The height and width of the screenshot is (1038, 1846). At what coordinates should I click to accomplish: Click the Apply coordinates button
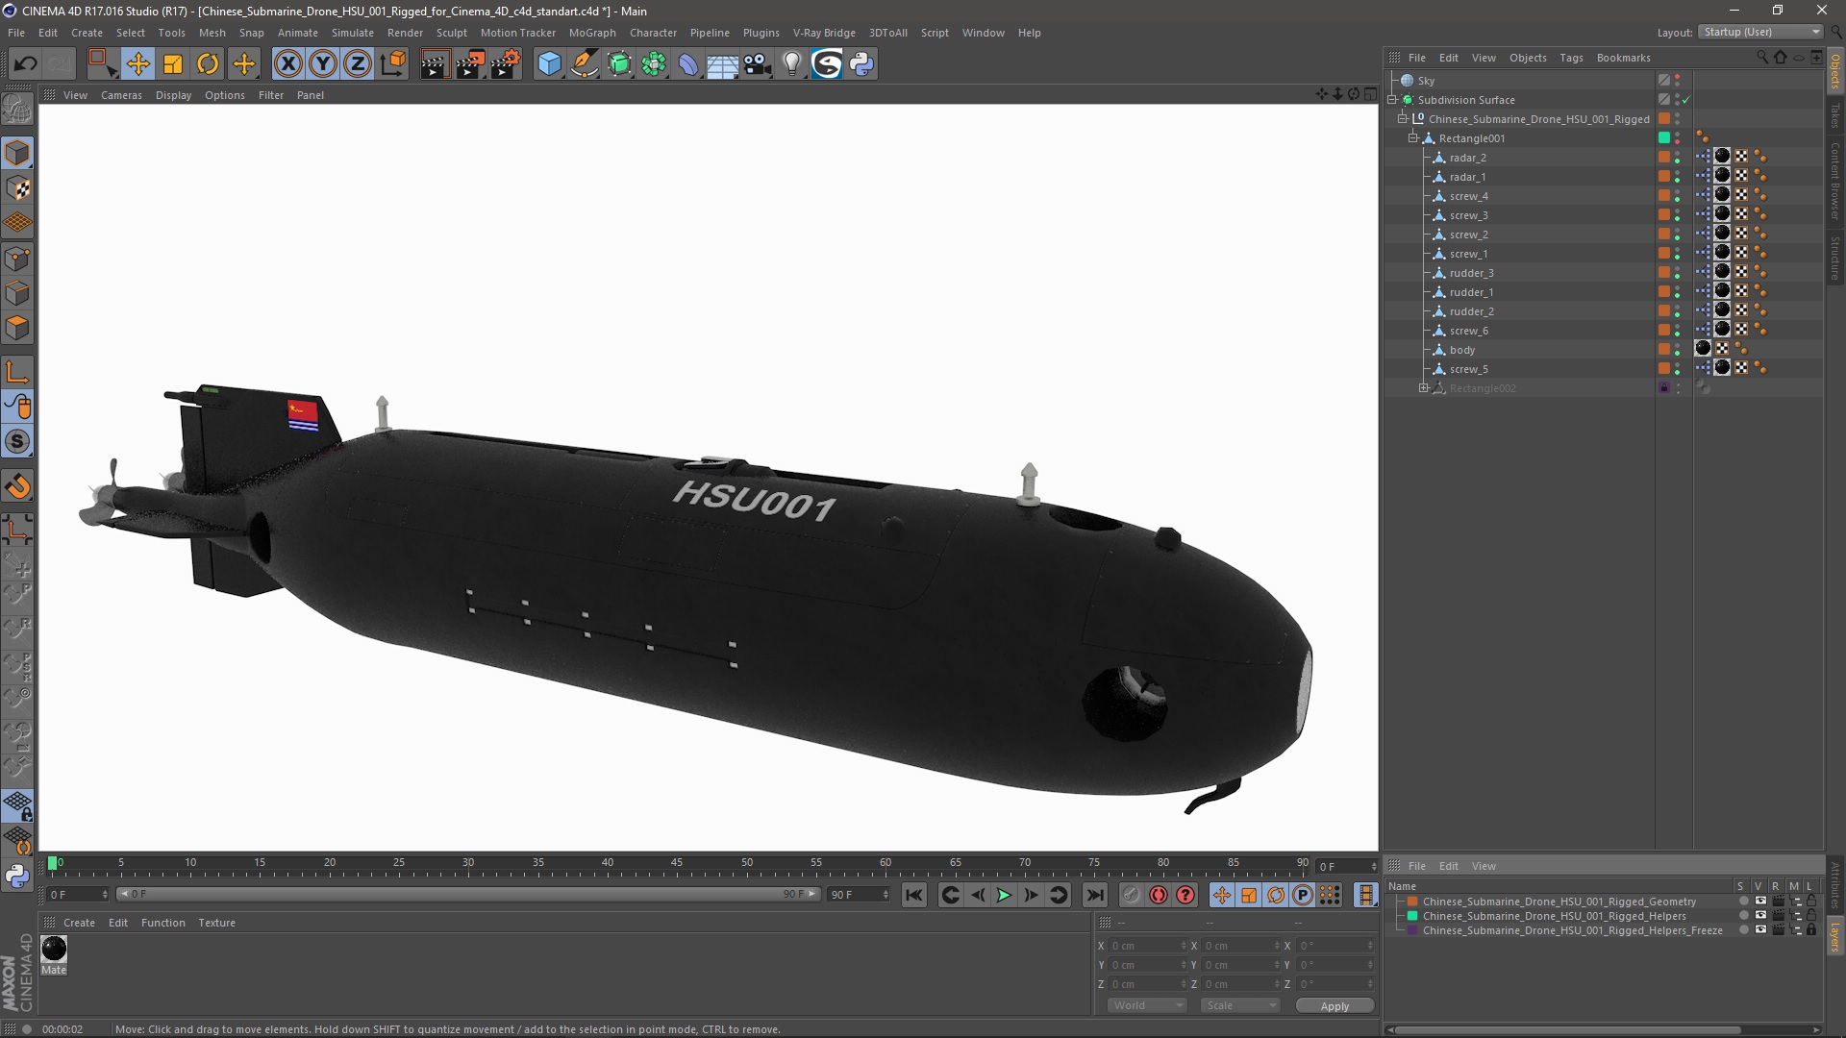click(1335, 1006)
